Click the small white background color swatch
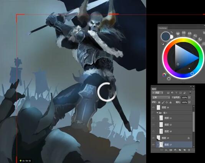Screen dimensions: 205x163 (171, 37)
